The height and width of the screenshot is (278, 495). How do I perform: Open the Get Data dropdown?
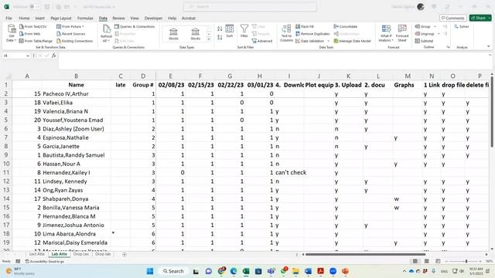(x=12, y=33)
